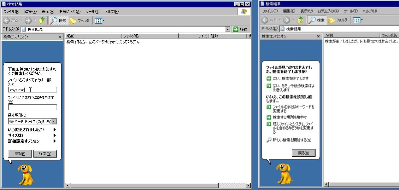Open the 探す場所 drive dropdown
The height and width of the screenshot is (190, 399).
[54, 121]
